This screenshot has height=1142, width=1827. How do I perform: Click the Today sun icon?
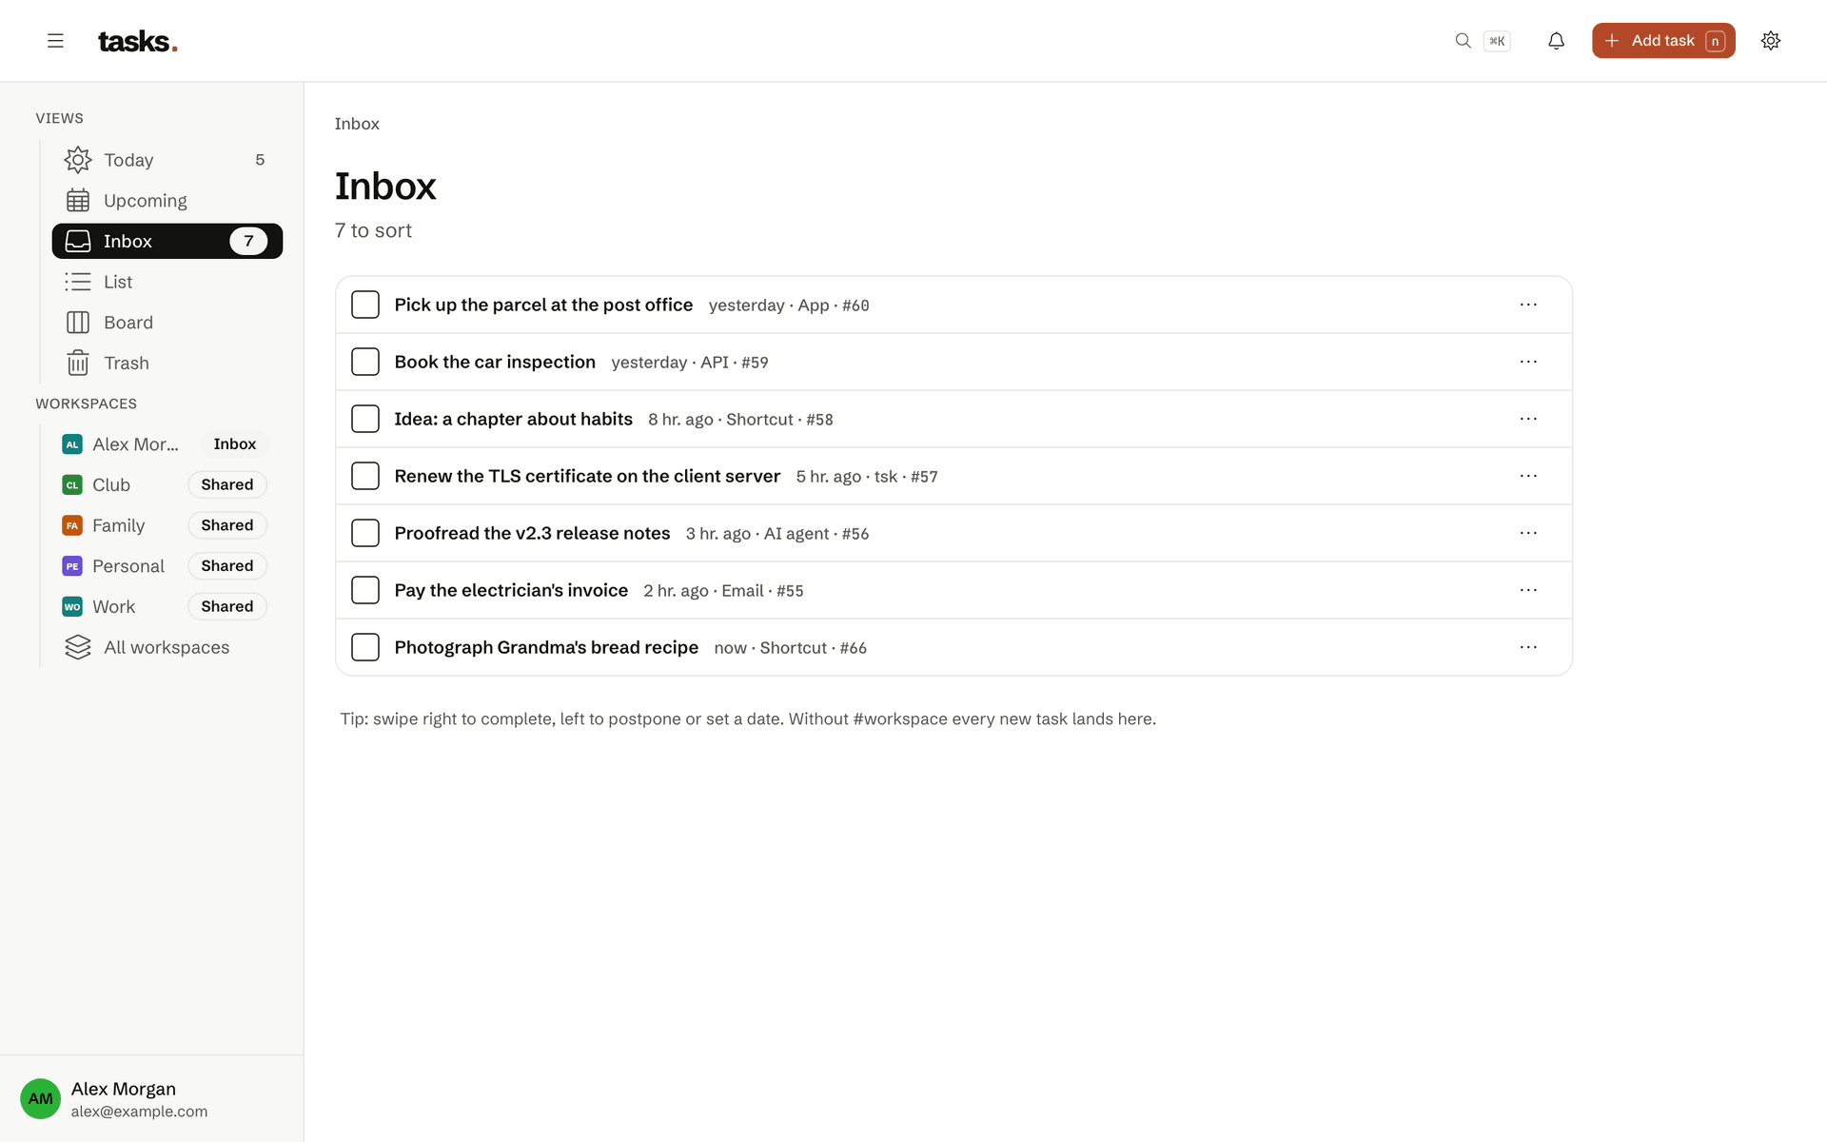click(x=78, y=160)
